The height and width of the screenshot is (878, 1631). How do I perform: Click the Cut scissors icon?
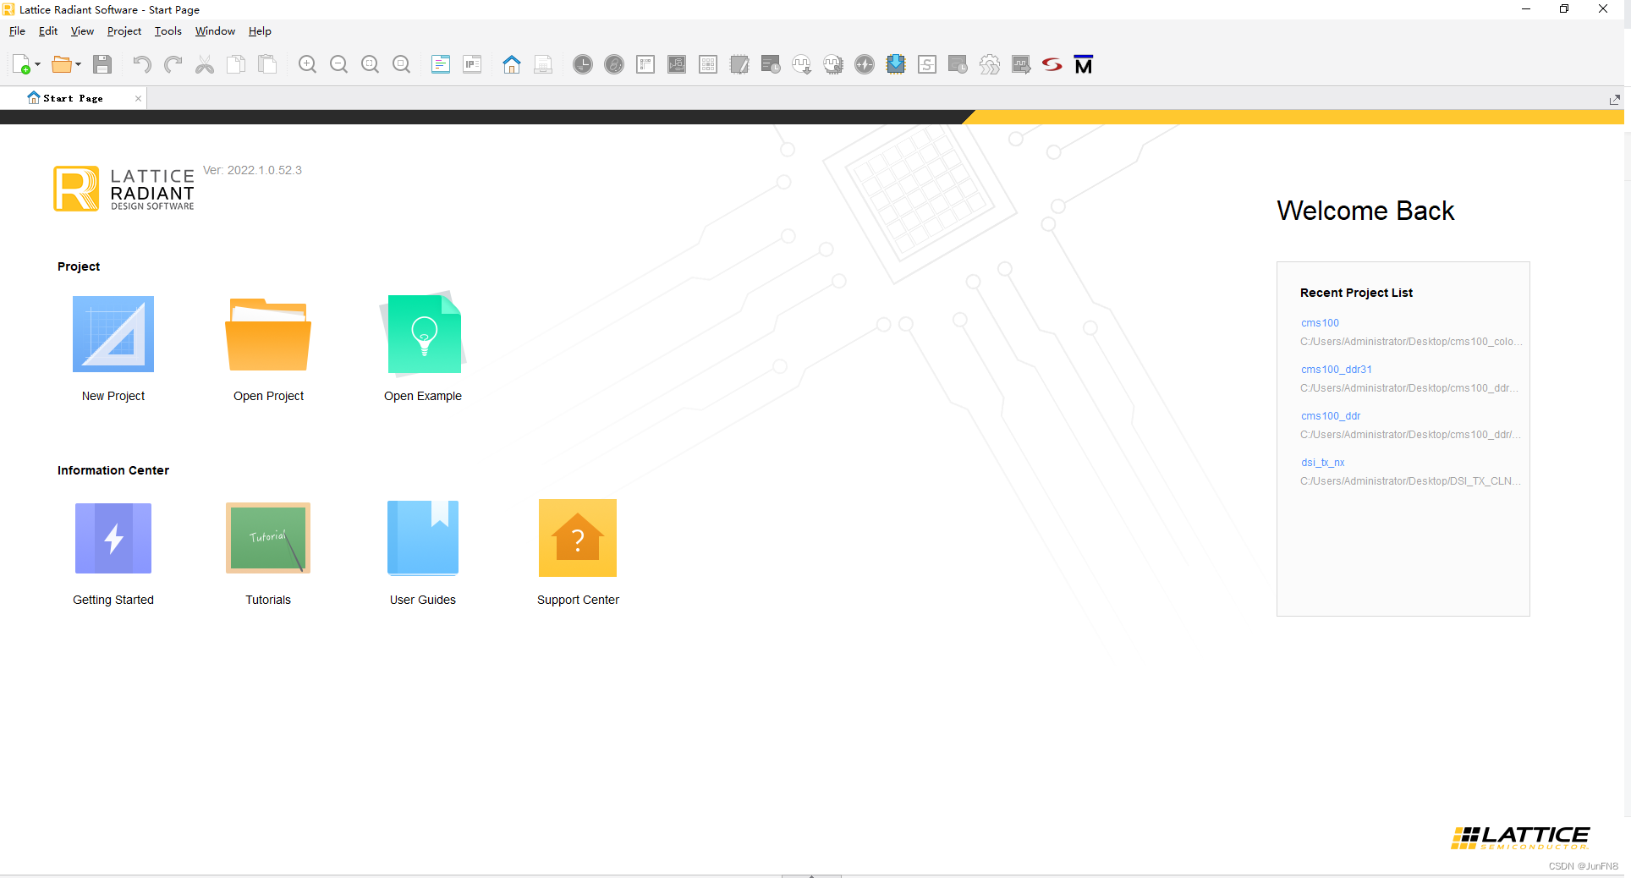(x=205, y=64)
